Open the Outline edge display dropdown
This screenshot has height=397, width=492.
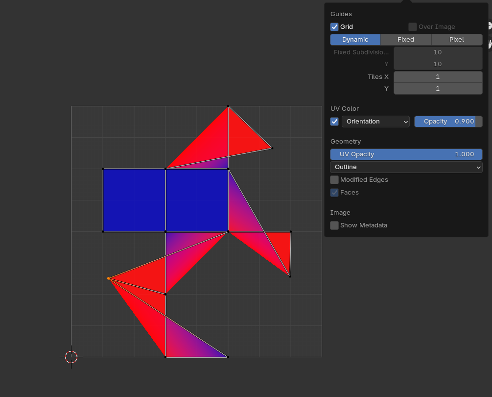[406, 167]
